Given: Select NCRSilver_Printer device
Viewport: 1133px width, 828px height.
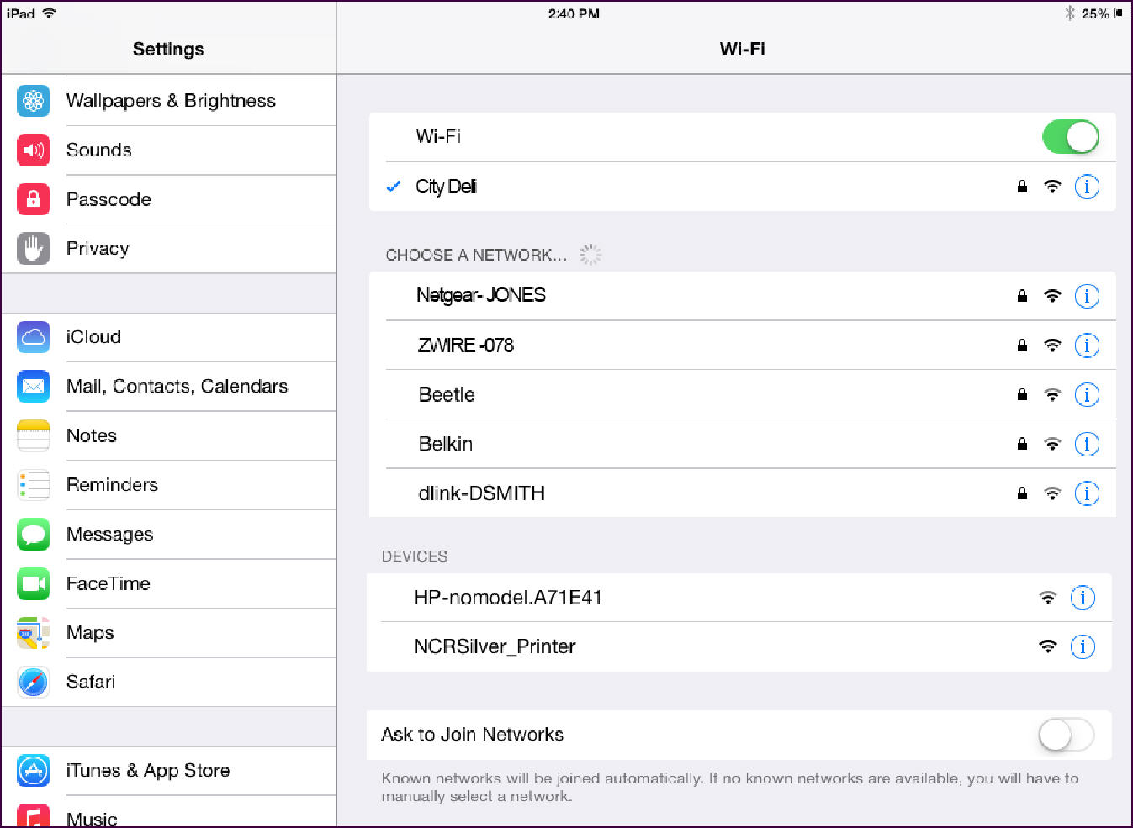Looking at the screenshot, I should pos(739,646).
